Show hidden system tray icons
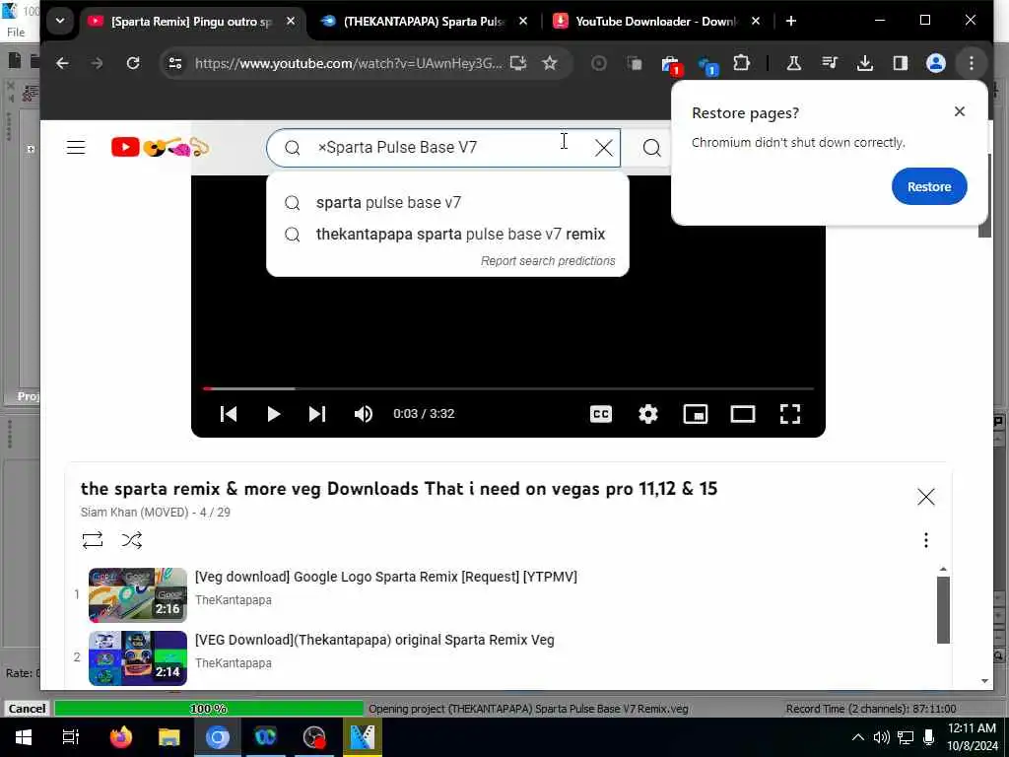1009x757 pixels. pyautogui.click(x=858, y=737)
